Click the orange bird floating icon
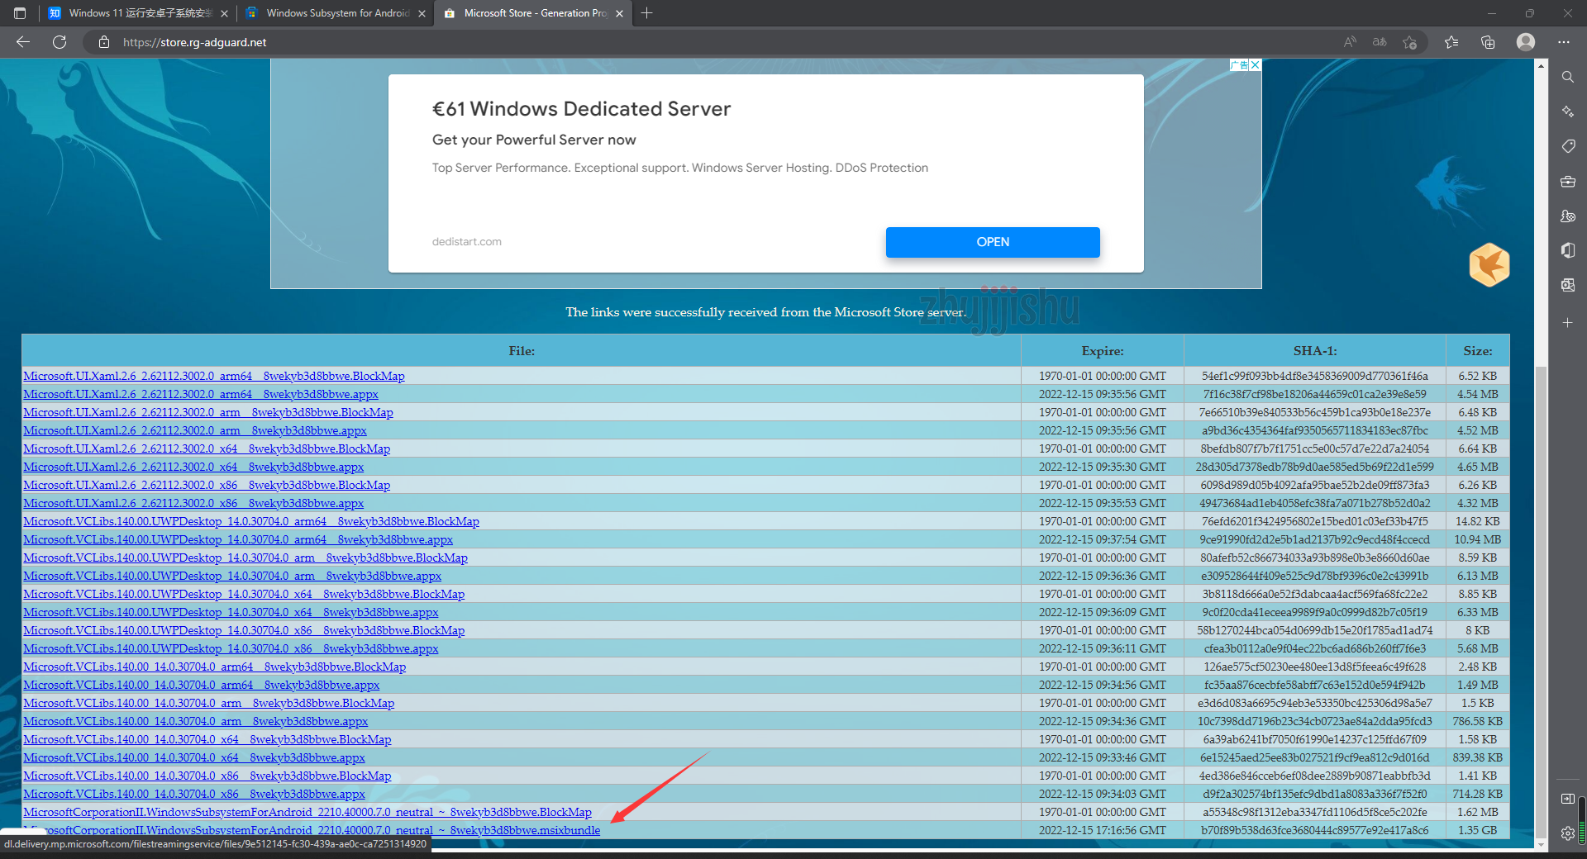Viewport: 1587px width, 859px height. coord(1489,265)
